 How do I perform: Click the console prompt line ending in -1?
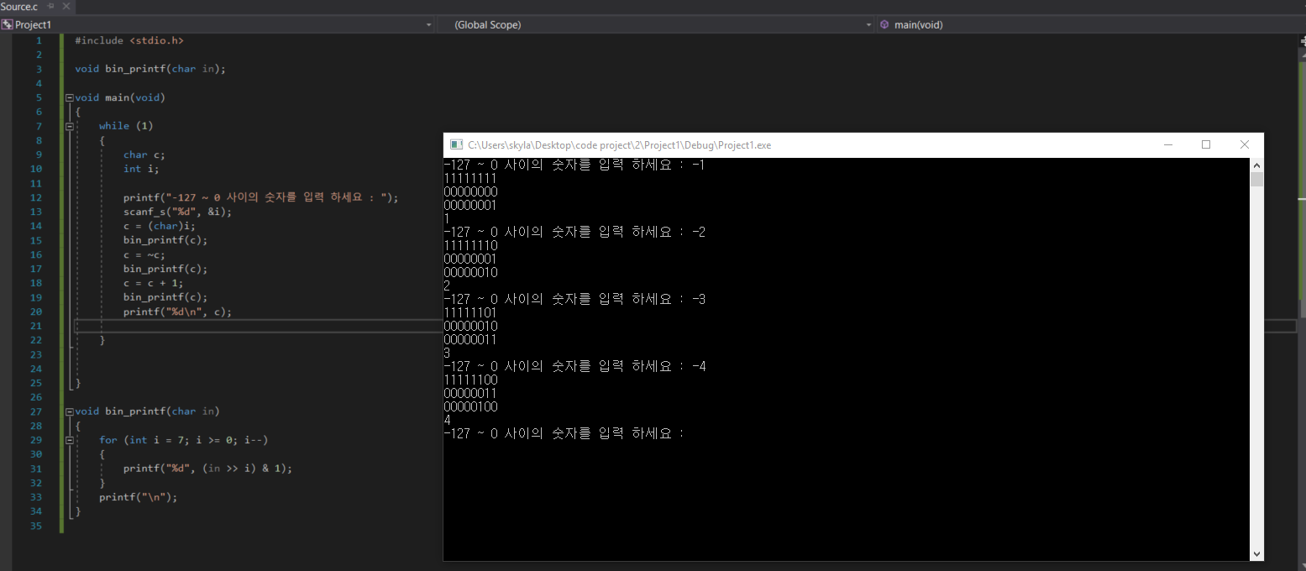[x=574, y=165]
